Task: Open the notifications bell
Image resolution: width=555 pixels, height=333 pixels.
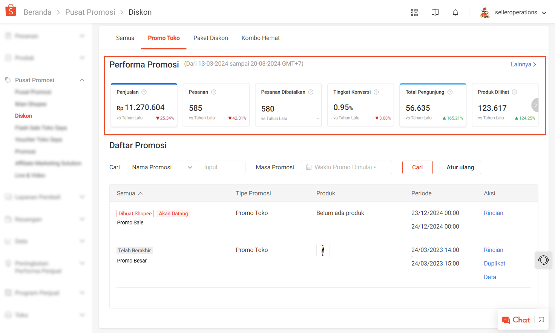Action: click(x=455, y=12)
